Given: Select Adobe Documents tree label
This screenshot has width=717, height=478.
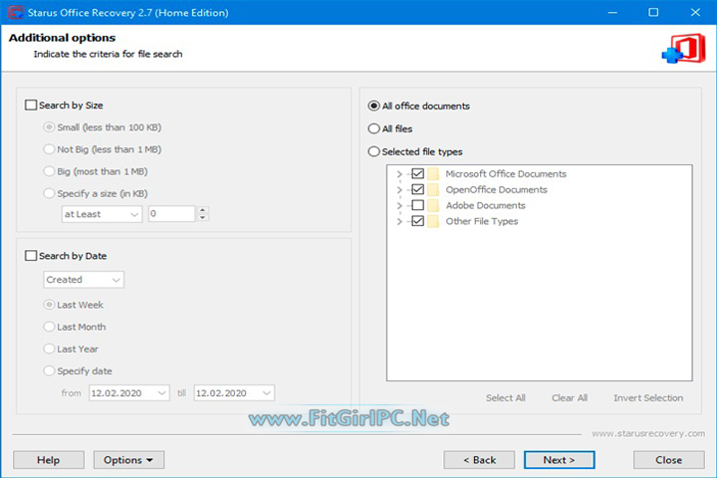Looking at the screenshot, I should click(x=485, y=205).
